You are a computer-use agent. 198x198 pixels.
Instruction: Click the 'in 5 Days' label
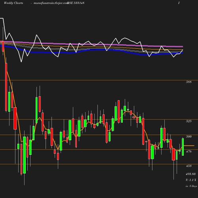point(191,186)
